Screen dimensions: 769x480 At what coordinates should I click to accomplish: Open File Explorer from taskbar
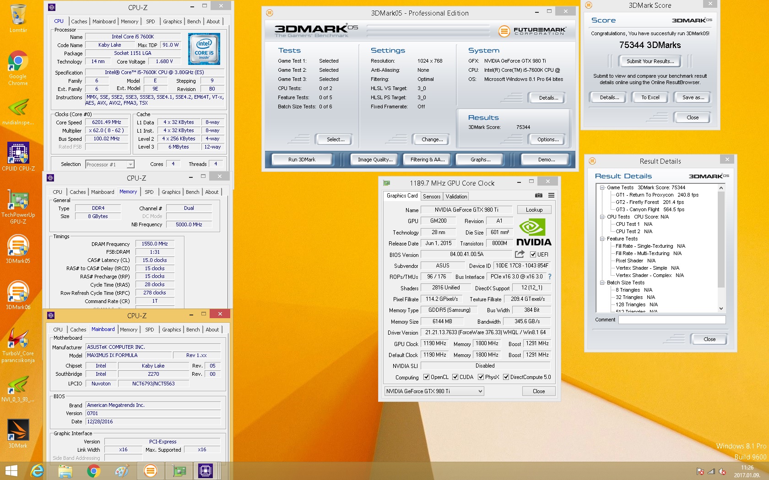[x=65, y=471]
